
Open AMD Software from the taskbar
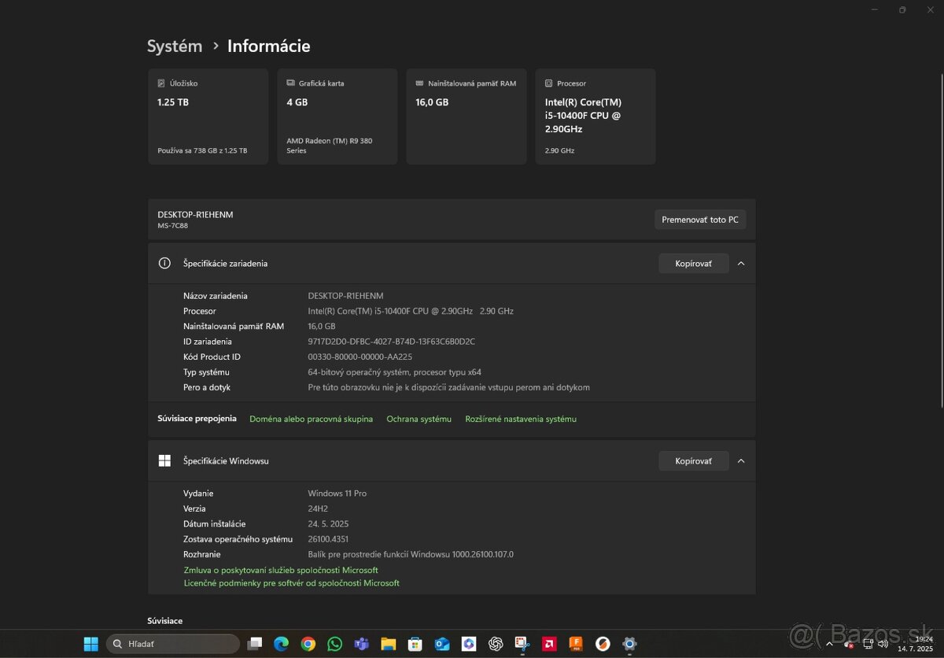point(548,643)
